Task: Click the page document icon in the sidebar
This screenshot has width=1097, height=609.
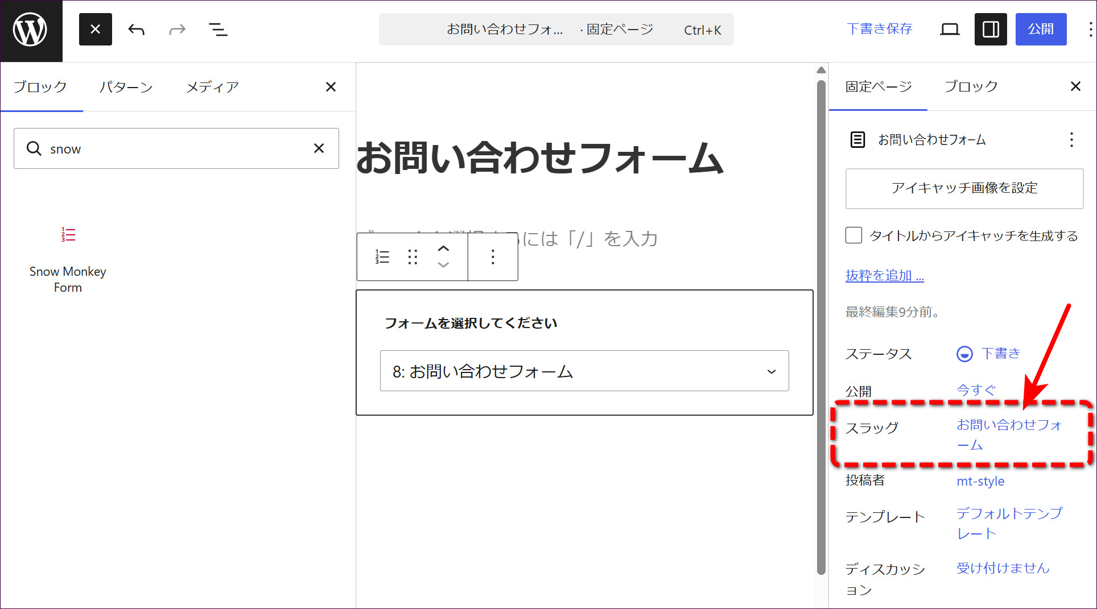Action: pyautogui.click(x=858, y=140)
